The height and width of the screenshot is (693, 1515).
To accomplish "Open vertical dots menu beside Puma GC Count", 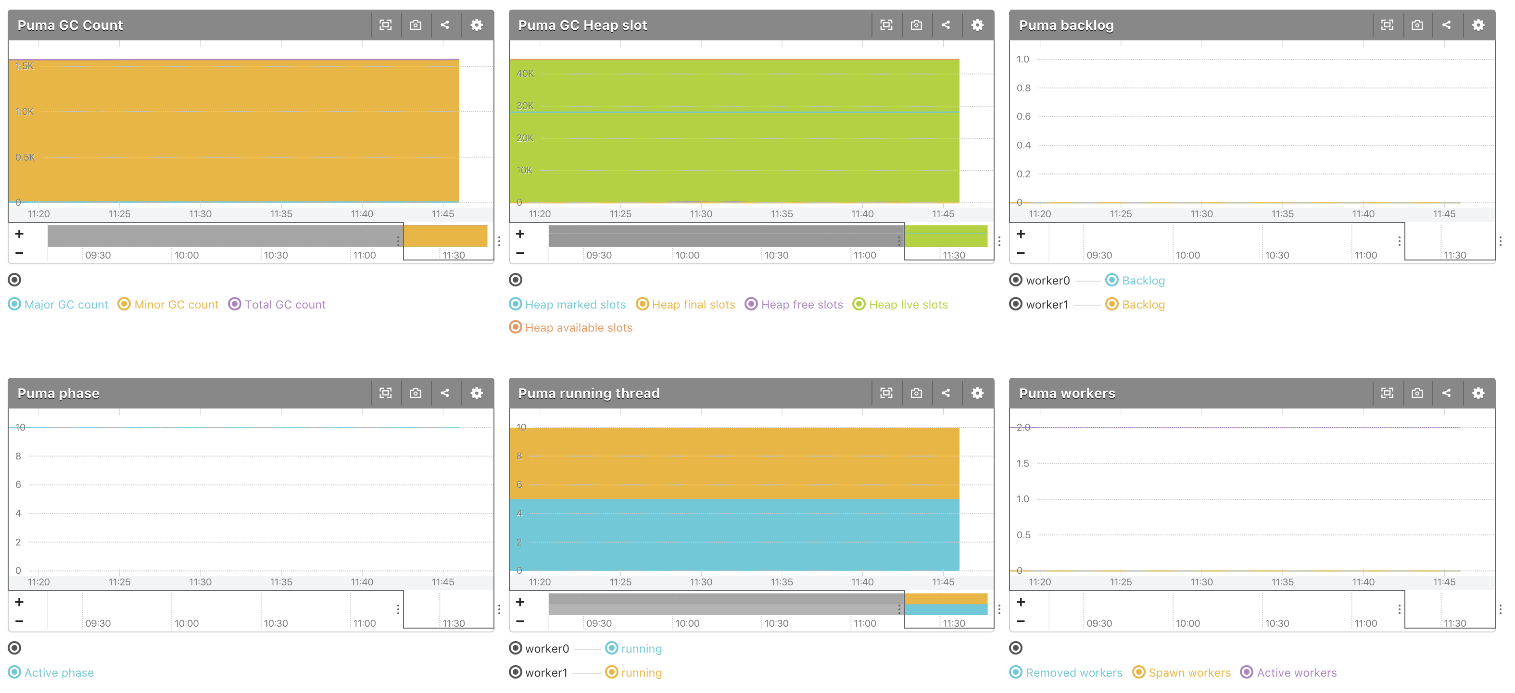I will pos(499,241).
